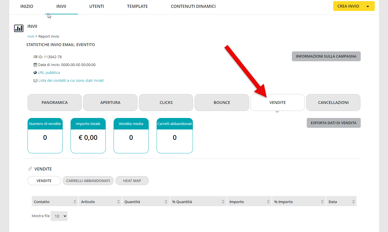Switch to the Panoramica tab

[x=55, y=103]
